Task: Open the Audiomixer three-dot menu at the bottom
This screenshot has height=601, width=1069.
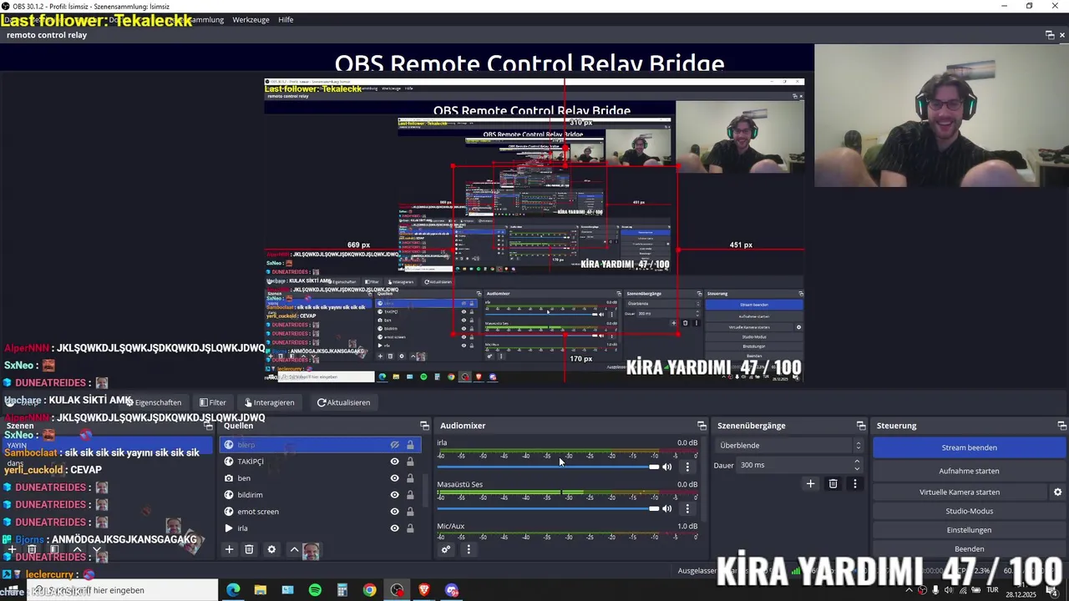Action: point(469,549)
